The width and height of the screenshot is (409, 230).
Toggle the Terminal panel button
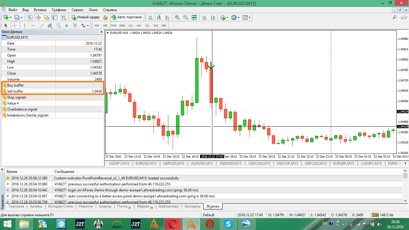pos(55,17)
